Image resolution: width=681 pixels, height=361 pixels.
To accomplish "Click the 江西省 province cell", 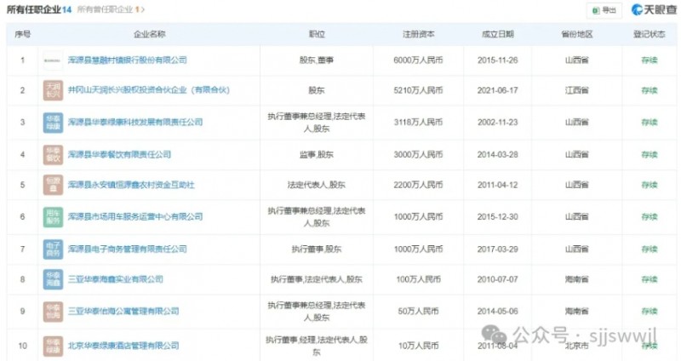I will click(577, 90).
